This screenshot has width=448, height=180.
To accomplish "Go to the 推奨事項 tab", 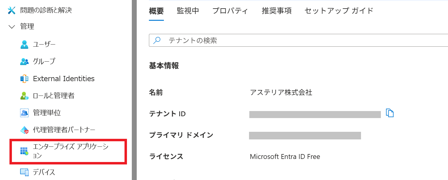I will tap(276, 11).
